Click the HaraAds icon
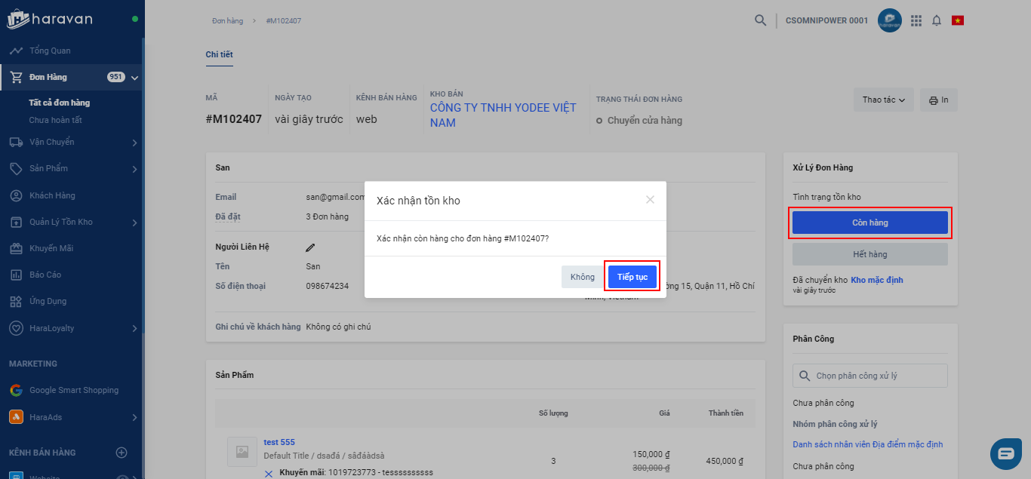The height and width of the screenshot is (479, 1031). point(16,417)
